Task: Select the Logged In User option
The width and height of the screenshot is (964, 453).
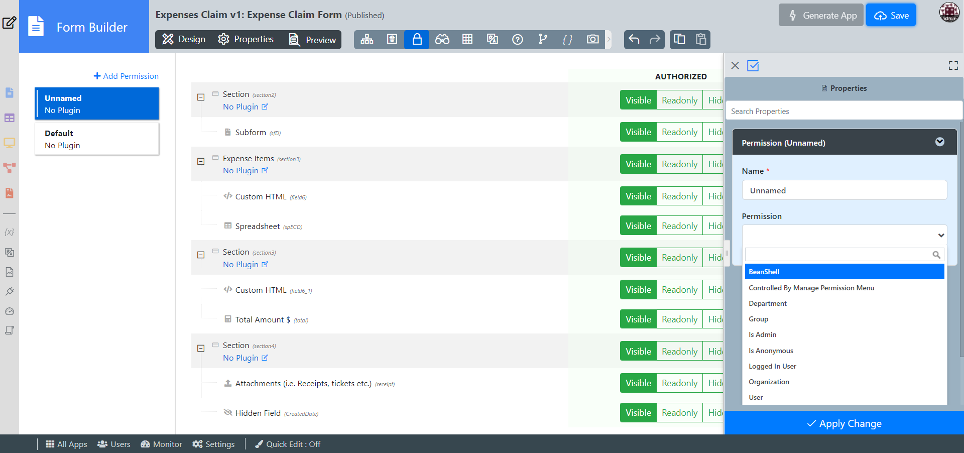Action: (x=845, y=366)
